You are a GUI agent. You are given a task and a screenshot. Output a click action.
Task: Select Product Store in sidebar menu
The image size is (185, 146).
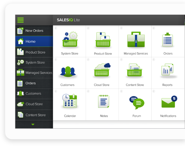[34, 52]
